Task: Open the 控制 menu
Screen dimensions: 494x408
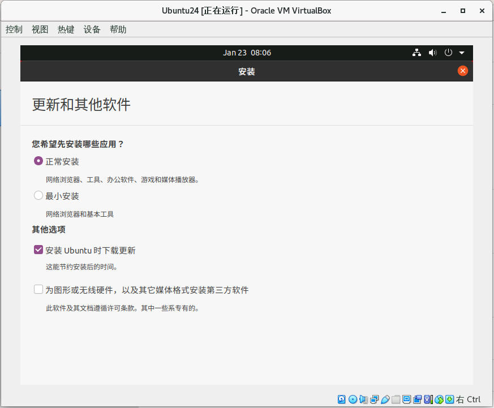Action: (14, 29)
